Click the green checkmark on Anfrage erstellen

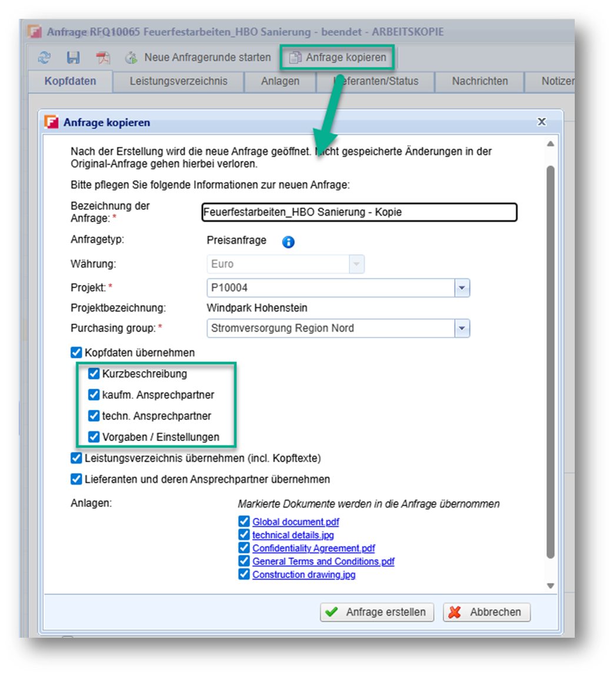[x=331, y=612]
